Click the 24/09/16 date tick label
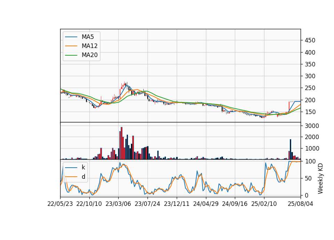Image resolution: width=334 pixels, height=240 pixels. click(x=235, y=204)
